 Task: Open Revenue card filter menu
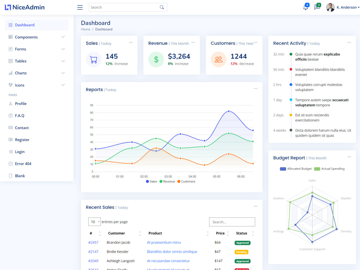pos(193,42)
